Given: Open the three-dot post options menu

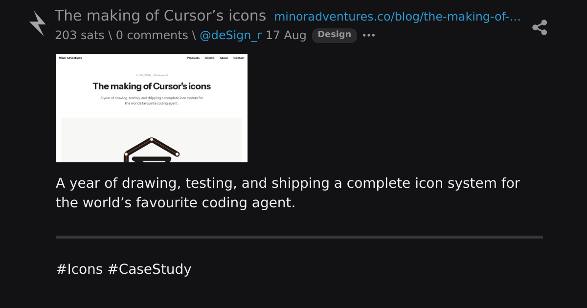Looking at the screenshot, I should pyautogui.click(x=369, y=35).
